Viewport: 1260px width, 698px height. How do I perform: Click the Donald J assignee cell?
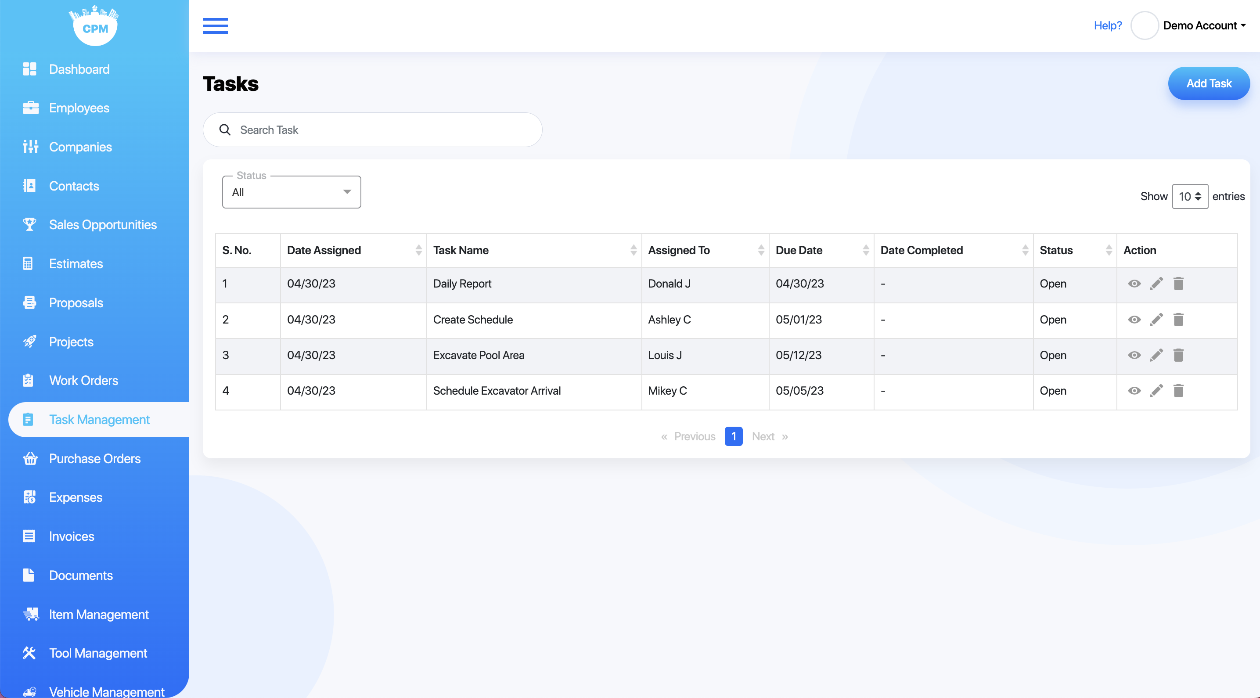coord(669,284)
